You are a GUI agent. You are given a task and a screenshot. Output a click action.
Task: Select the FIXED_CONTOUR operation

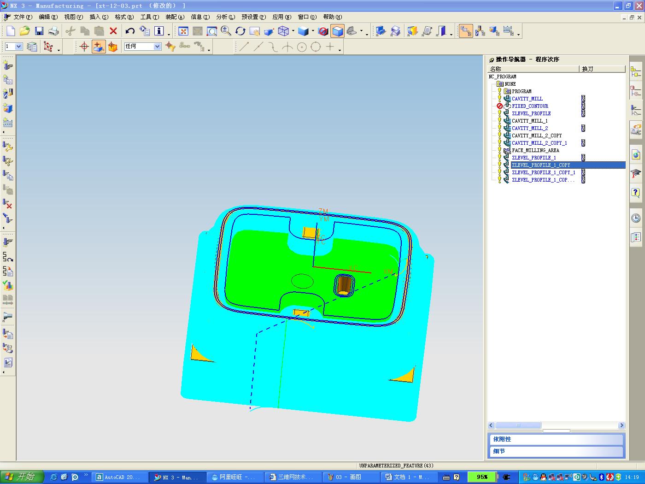click(x=530, y=106)
